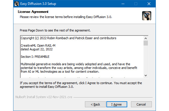The height and width of the screenshot is (111, 169).
Task: Click inside the Multimodal generative models paragraph
Action: 79,68
